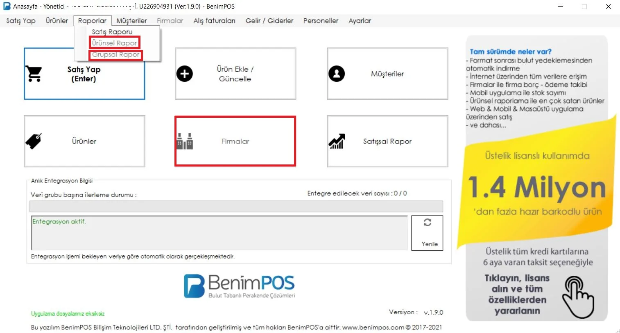Click the Ürünler tile label
620x333 pixels.
(x=84, y=141)
